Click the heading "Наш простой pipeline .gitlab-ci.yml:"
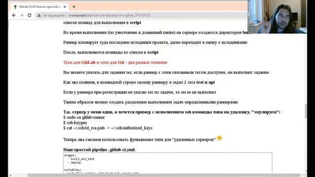 click(x=99, y=149)
